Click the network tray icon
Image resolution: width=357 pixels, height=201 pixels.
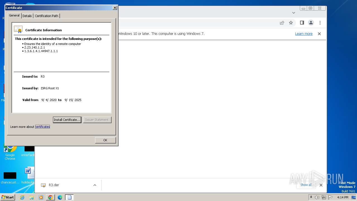(x=324, y=197)
